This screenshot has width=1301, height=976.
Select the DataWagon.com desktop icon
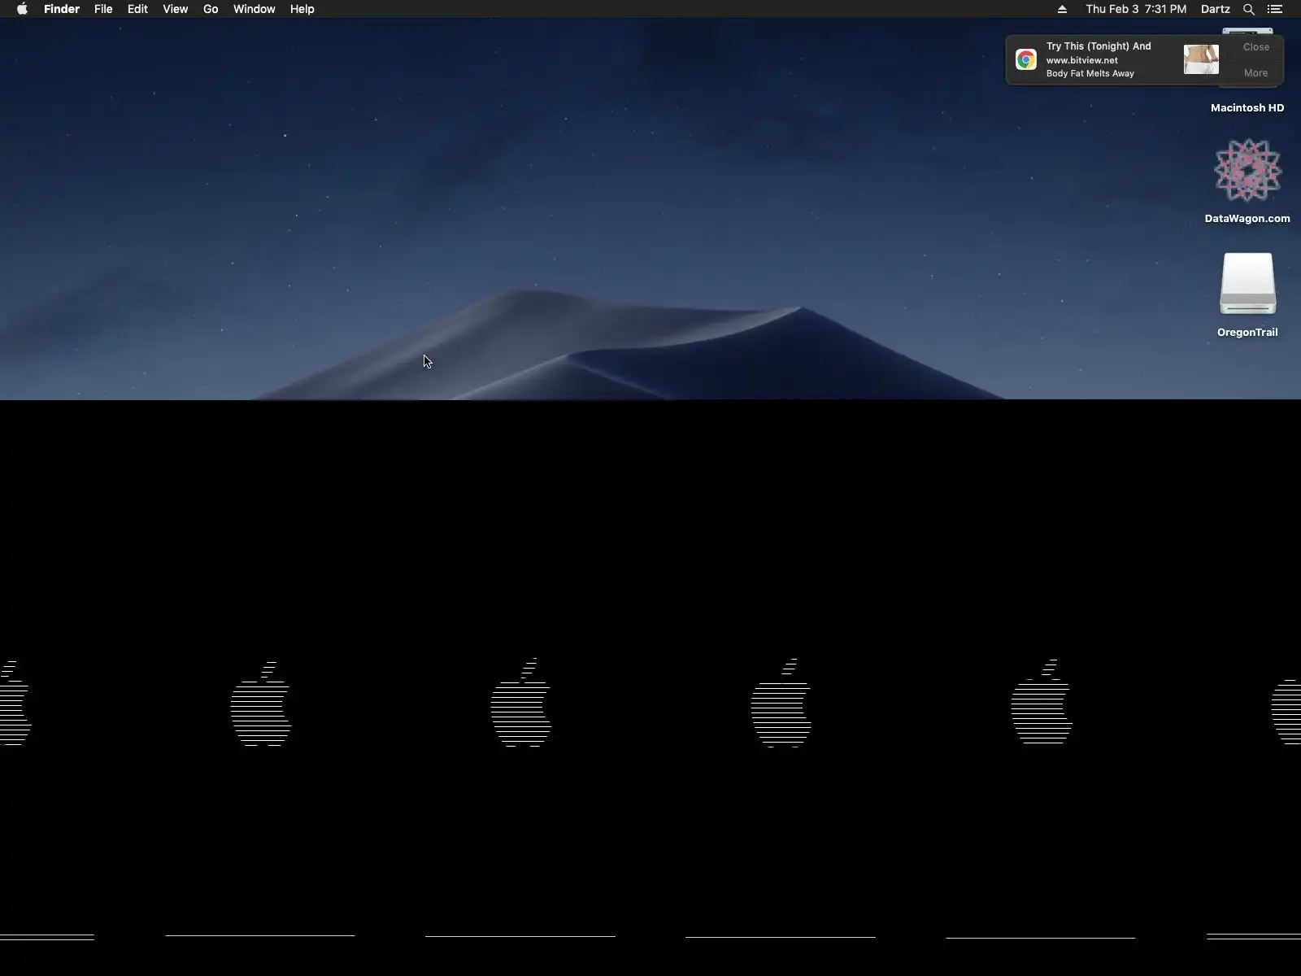pos(1247,170)
